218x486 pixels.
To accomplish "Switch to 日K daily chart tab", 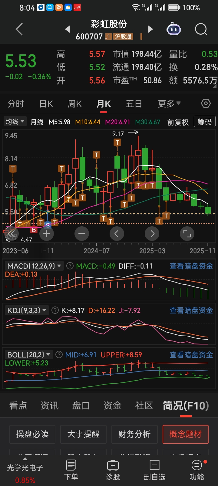I will point(46,104).
